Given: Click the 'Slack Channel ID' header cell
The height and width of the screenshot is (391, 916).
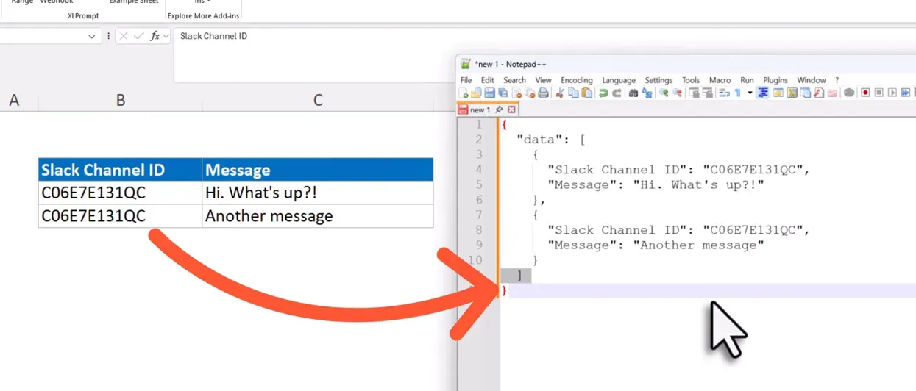Looking at the screenshot, I should (x=121, y=170).
